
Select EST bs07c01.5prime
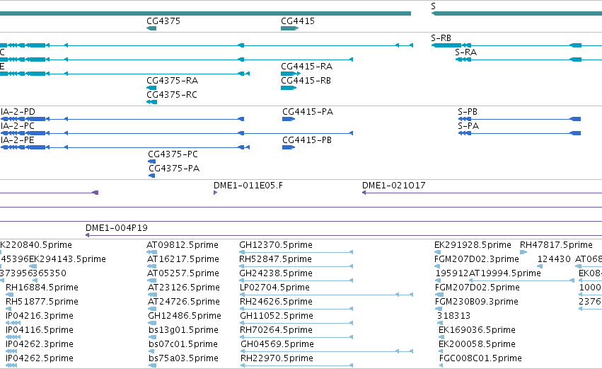pyautogui.click(x=183, y=344)
